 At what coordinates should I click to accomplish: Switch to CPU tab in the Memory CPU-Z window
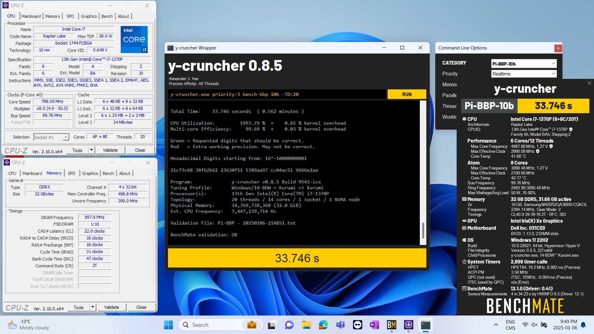pyautogui.click(x=12, y=173)
